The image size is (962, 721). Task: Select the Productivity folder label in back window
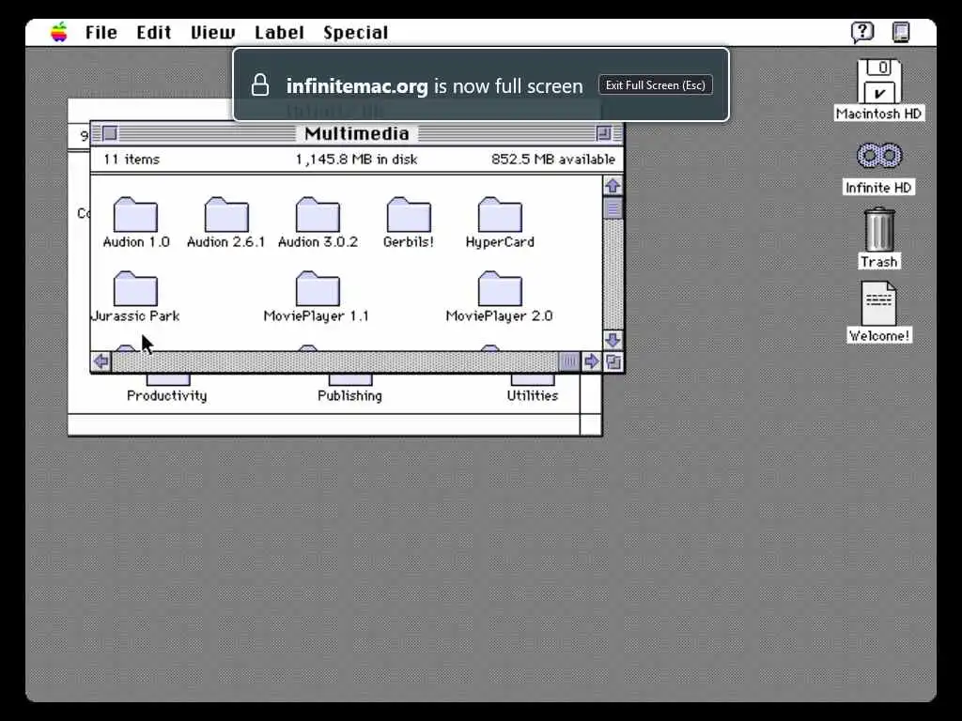point(167,396)
